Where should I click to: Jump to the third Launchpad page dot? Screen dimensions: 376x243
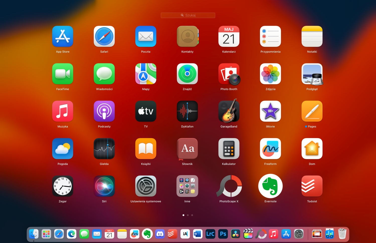(x=192, y=215)
